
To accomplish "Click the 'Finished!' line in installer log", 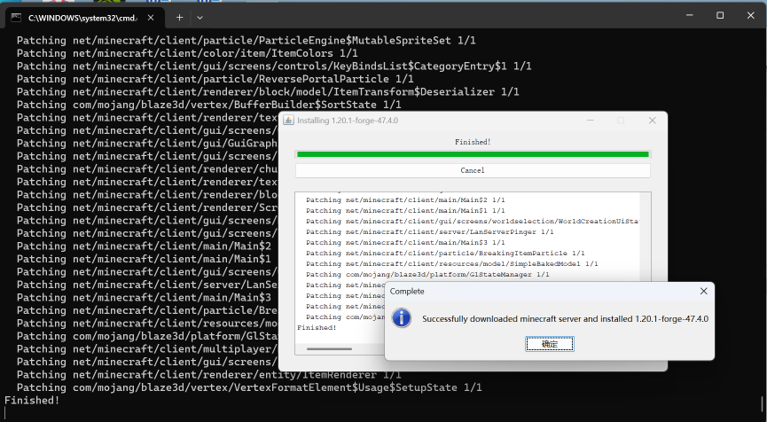I will click(x=317, y=328).
